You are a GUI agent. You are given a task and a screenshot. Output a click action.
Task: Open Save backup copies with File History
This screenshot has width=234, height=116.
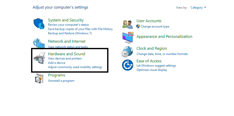80,29
